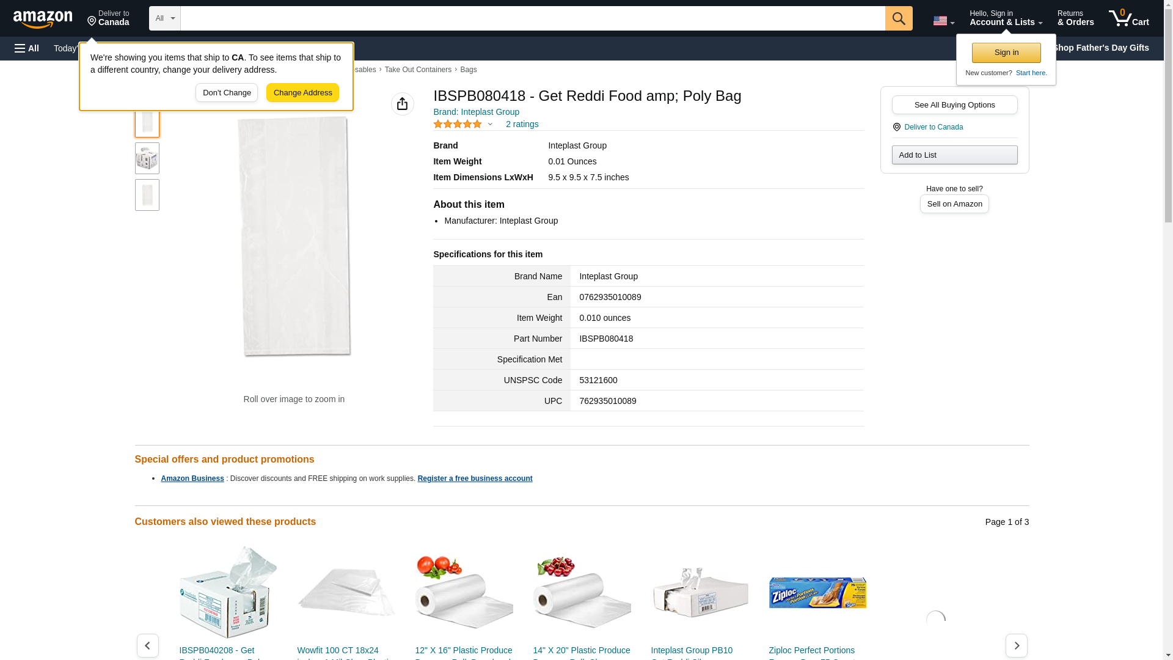Expand the language flag selector
Viewport: 1173px width, 660px height.
943,21
